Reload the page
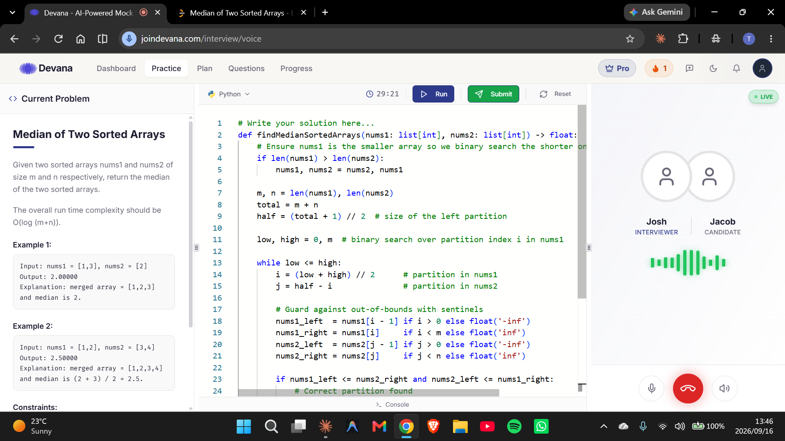Viewport: 785px width, 441px height. pos(58,39)
